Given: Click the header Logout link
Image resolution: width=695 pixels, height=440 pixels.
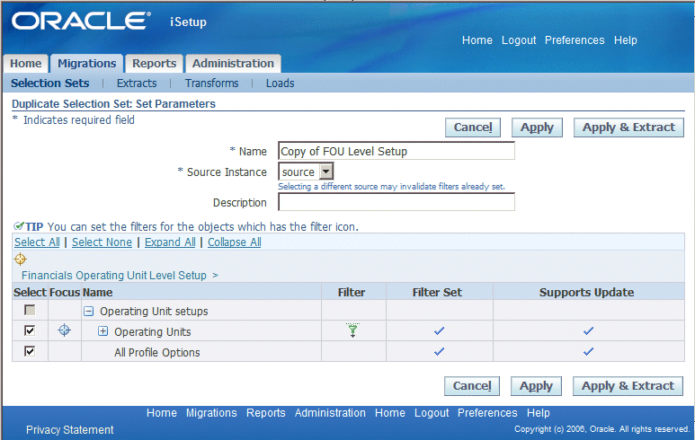Looking at the screenshot, I should 519,40.
